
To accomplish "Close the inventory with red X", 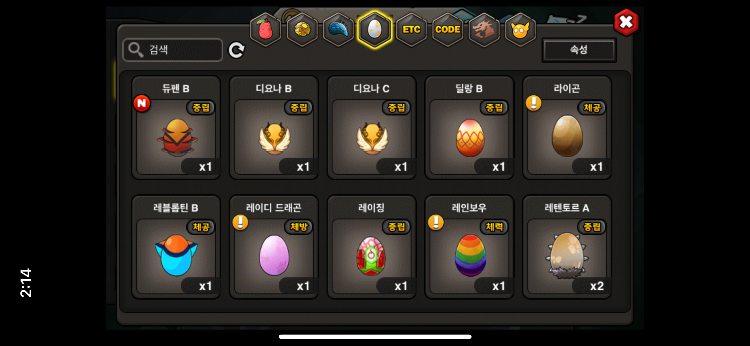I will click(626, 22).
